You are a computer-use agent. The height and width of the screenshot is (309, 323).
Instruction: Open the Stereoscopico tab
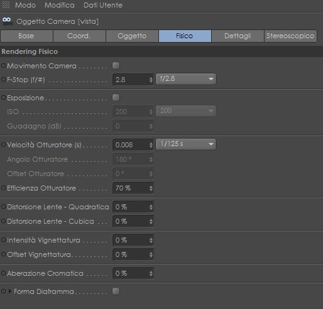pos(290,36)
